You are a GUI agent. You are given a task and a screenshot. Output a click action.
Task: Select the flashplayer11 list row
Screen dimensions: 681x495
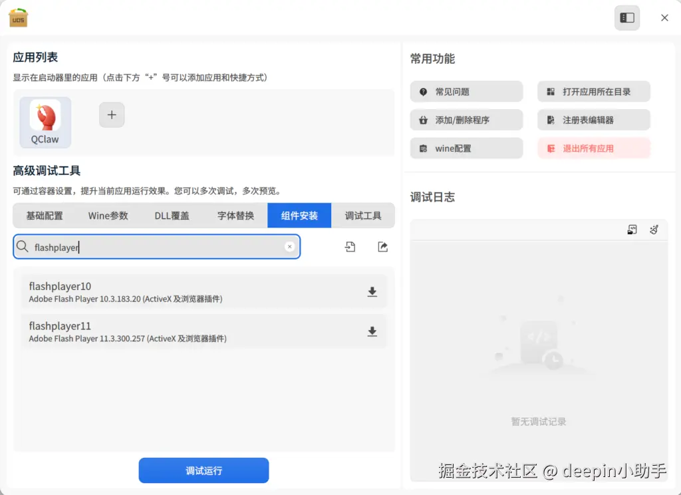204,331
